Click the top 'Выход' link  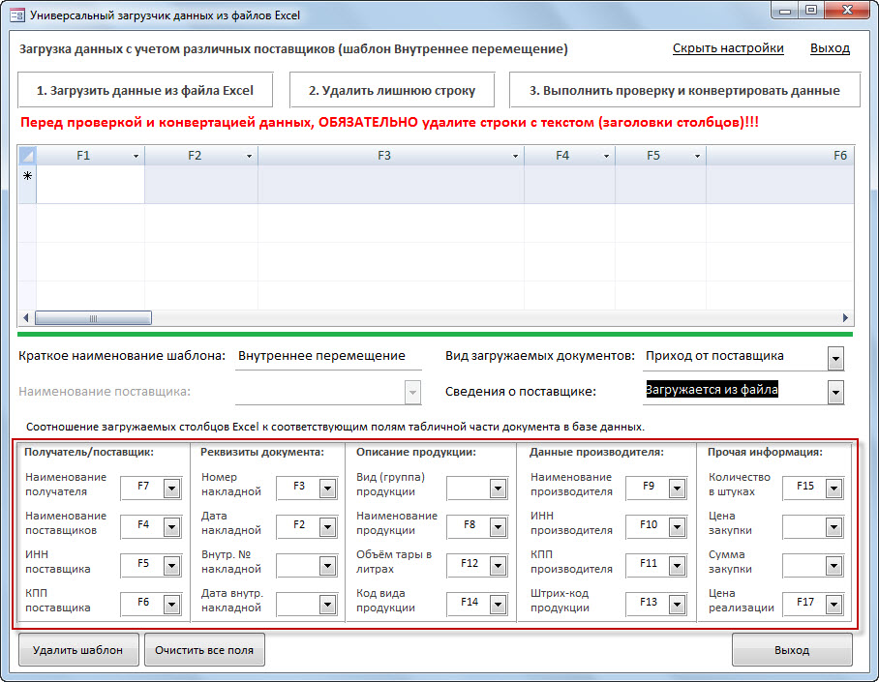point(830,48)
